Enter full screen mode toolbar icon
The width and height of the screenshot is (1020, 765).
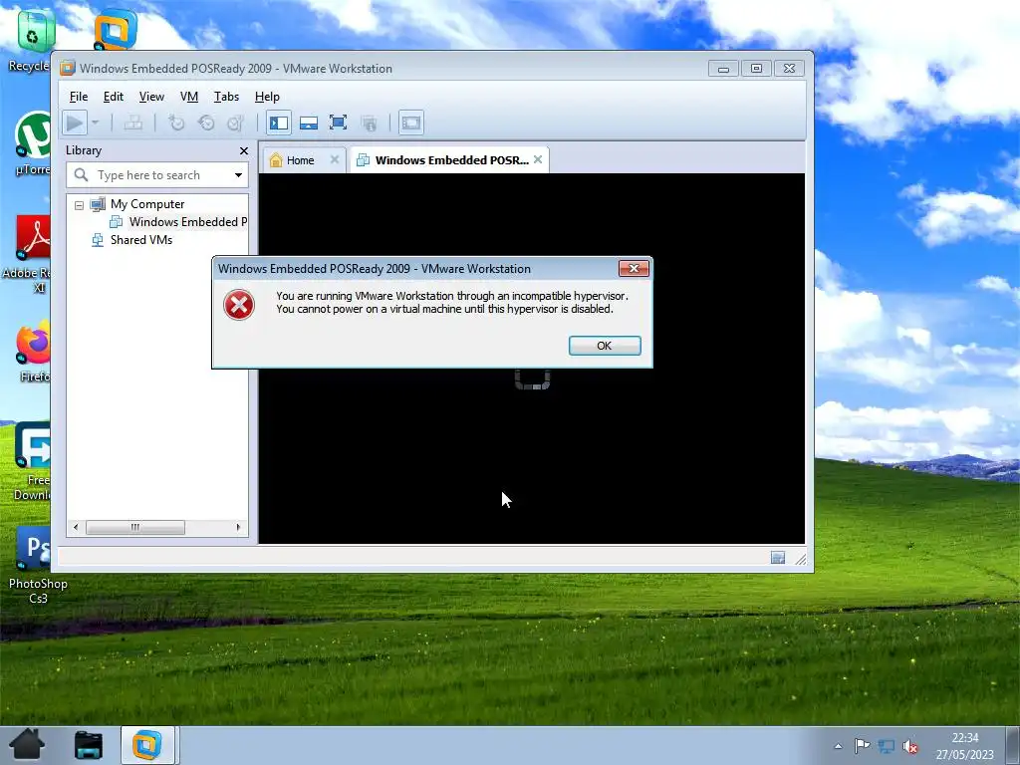pyautogui.click(x=339, y=123)
